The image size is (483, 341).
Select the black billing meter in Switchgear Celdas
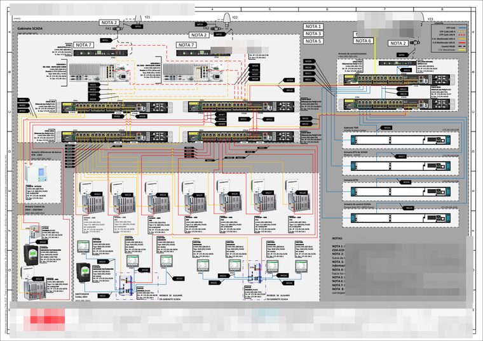click(x=83, y=272)
